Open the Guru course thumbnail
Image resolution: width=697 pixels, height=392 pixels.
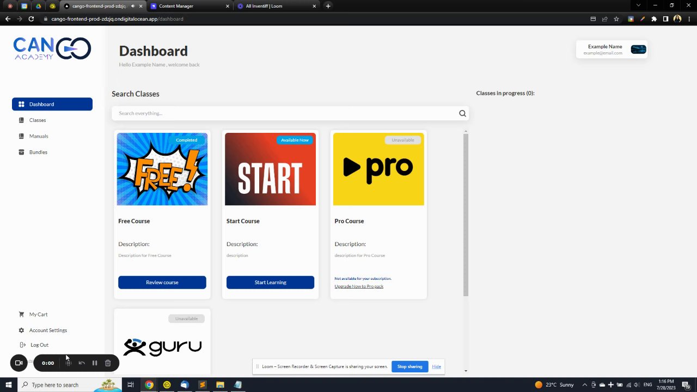pos(162,346)
